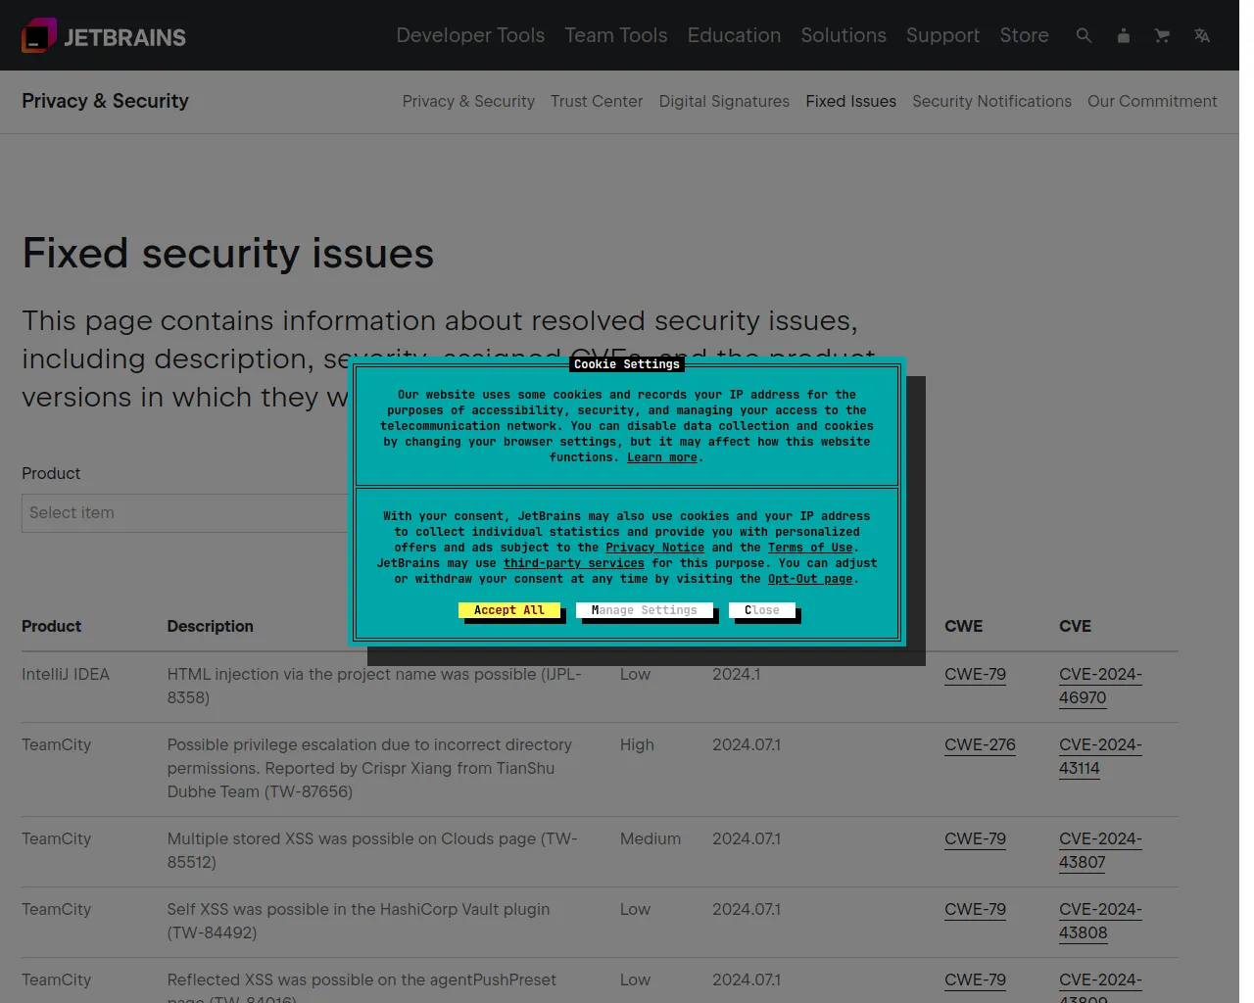The image size is (1254, 1003).
Task: Open CWE-79 link in agentPushPreset row
Action: 975,979
